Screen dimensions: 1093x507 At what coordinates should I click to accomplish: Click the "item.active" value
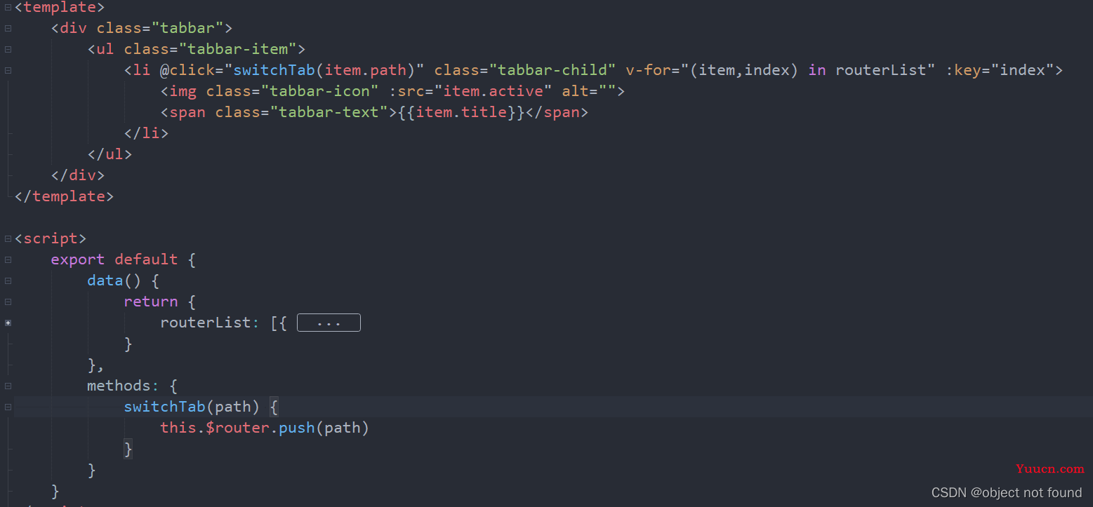coord(493,91)
